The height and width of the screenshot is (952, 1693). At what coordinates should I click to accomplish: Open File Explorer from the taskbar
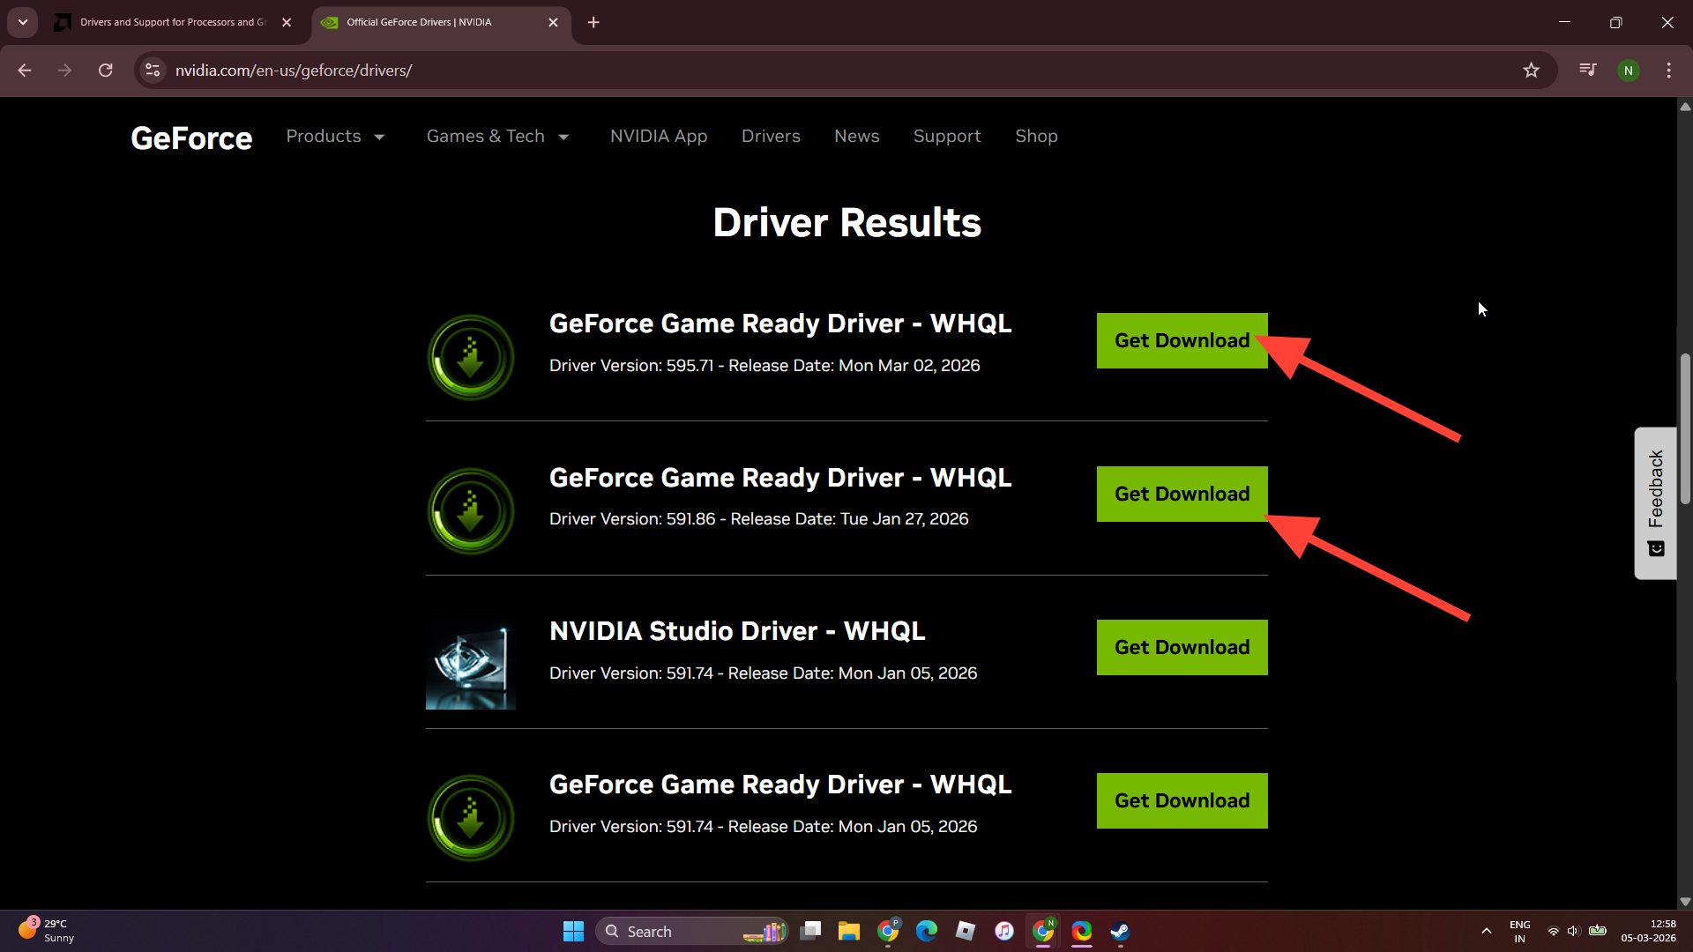[x=848, y=931]
